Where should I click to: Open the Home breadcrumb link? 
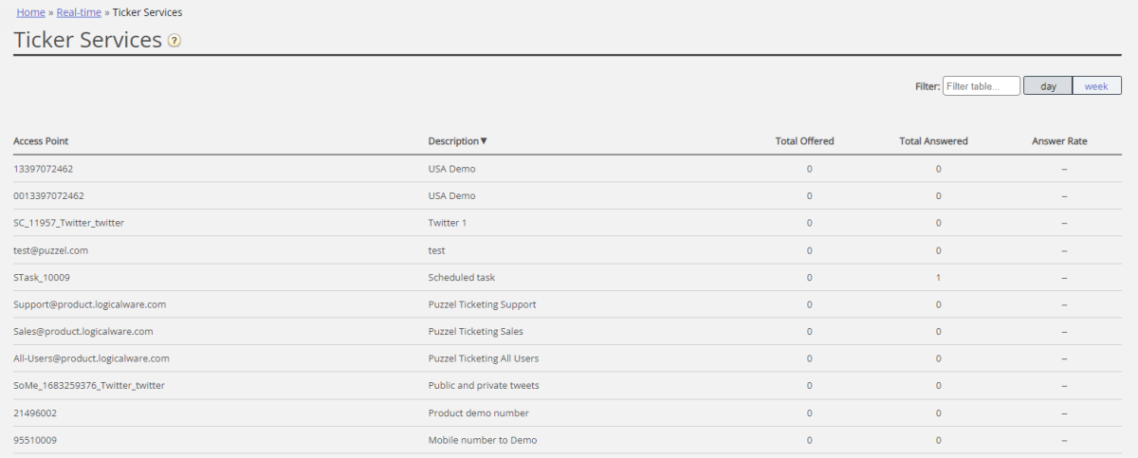(x=30, y=12)
